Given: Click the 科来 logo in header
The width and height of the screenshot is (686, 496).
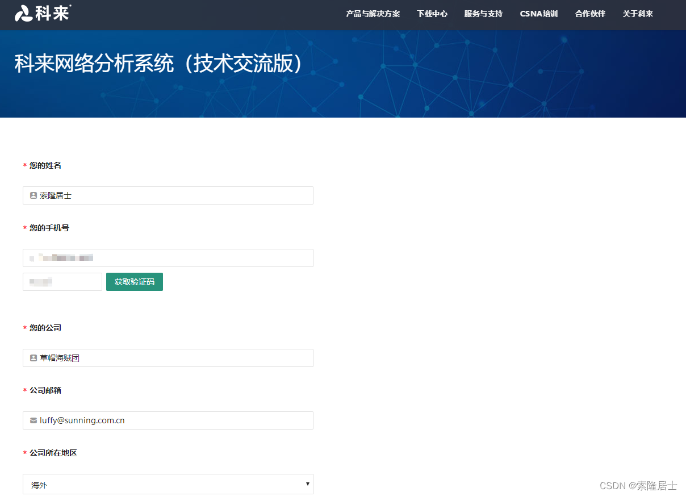Looking at the screenshot, I should pos(43,13).
